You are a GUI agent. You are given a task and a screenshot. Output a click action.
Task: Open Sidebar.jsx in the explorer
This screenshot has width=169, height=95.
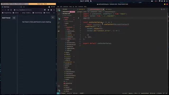pyautogui.click(x=70, y=37)
